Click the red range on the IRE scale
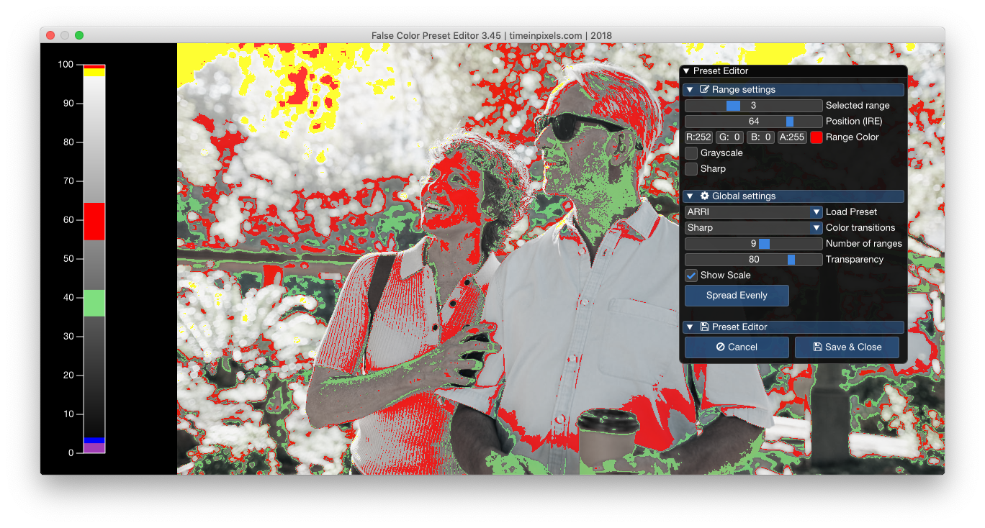The height and width of the screenshot is (528, 985). pos(94,222)
